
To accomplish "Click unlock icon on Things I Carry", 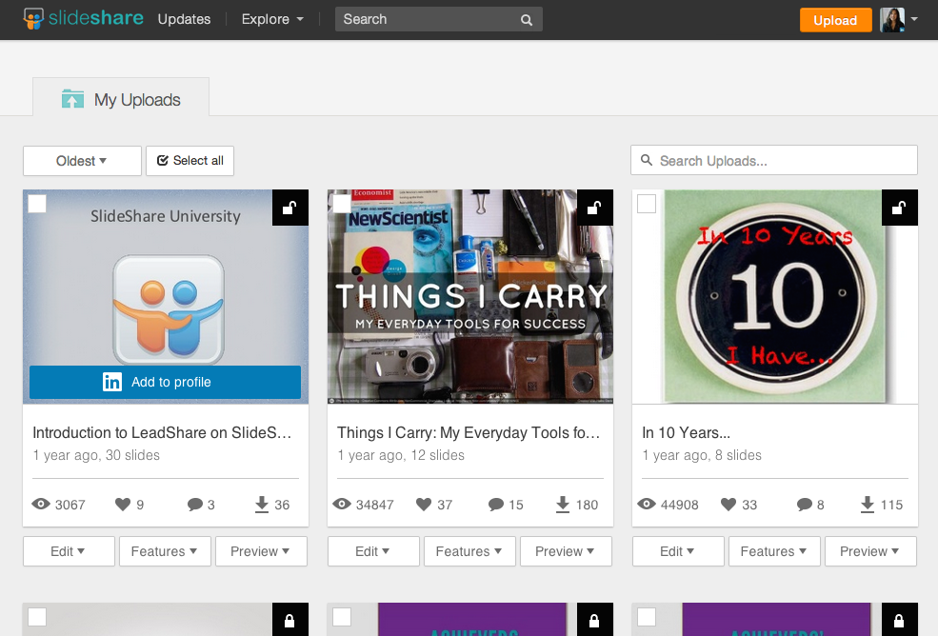I will coord(595,208).
